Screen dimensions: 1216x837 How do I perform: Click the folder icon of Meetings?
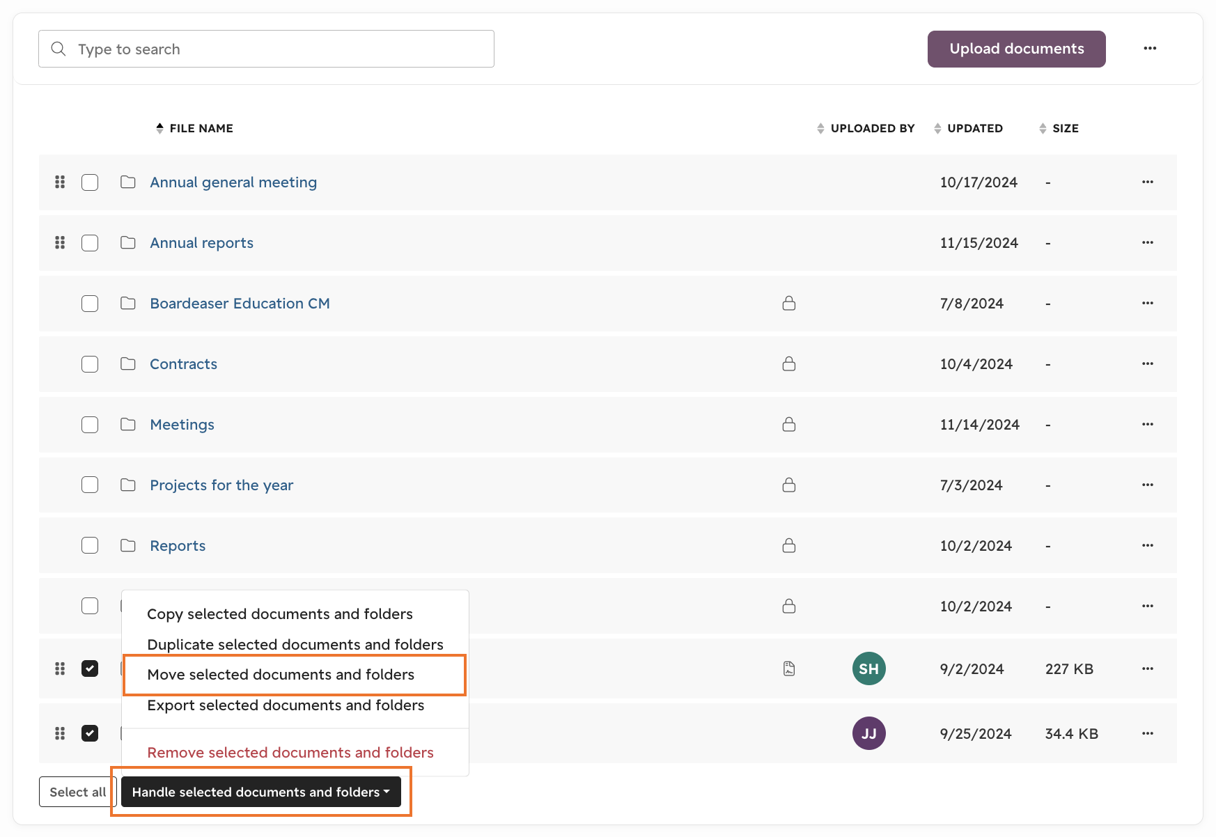pos(128,425)
